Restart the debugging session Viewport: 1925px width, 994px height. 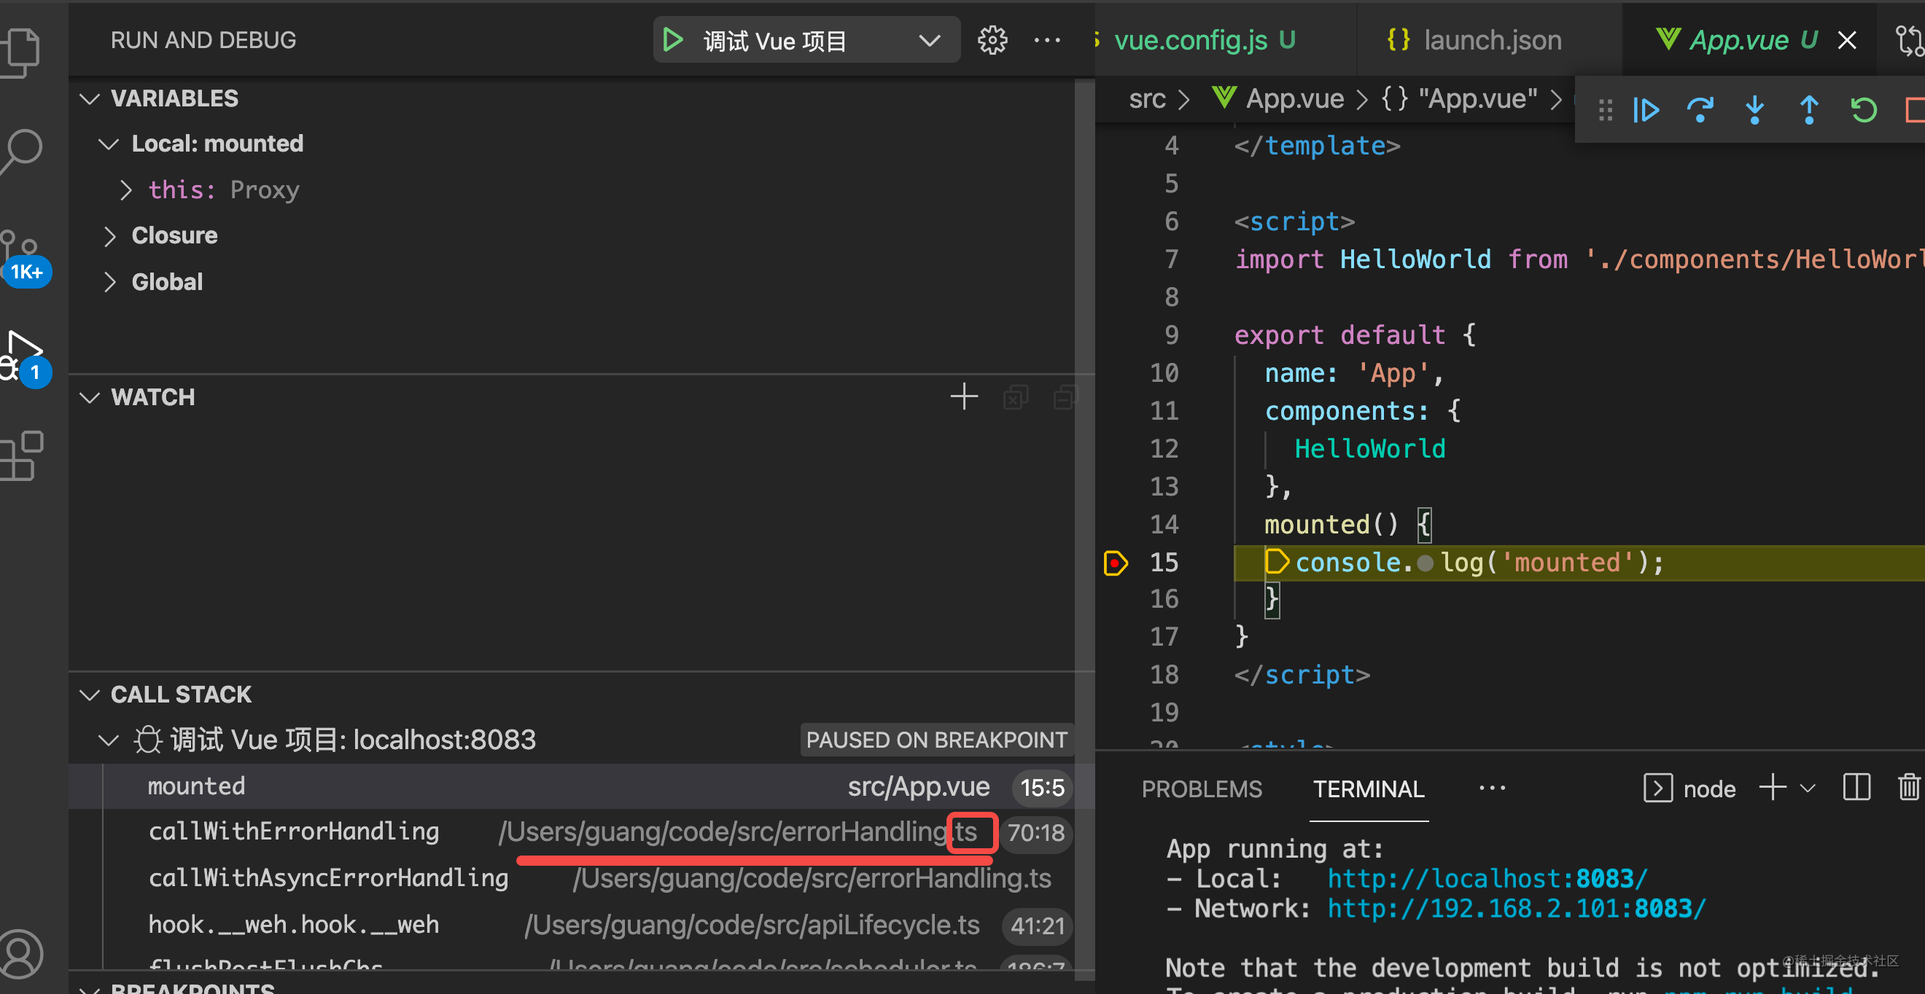point(1864,111)
